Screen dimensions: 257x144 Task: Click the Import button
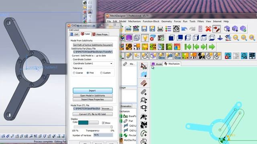tap(93, 90)
